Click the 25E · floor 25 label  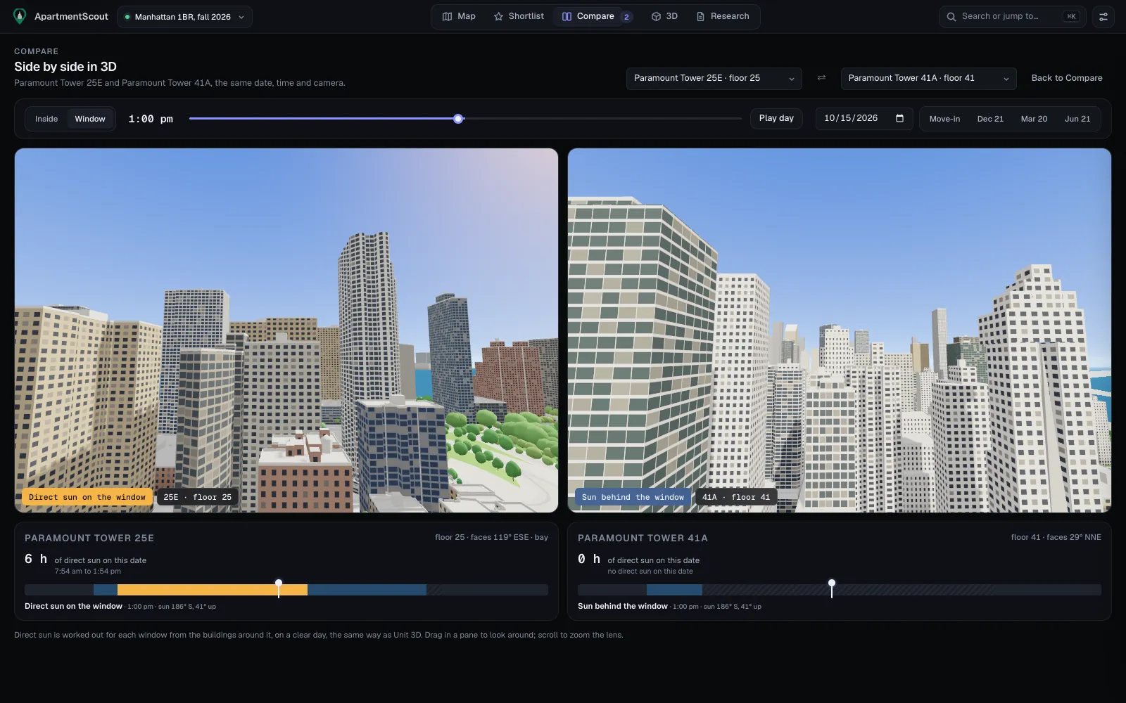click(198, 497)
